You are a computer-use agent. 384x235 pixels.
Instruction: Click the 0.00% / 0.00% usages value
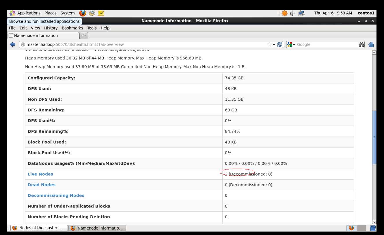pos(256,163)
